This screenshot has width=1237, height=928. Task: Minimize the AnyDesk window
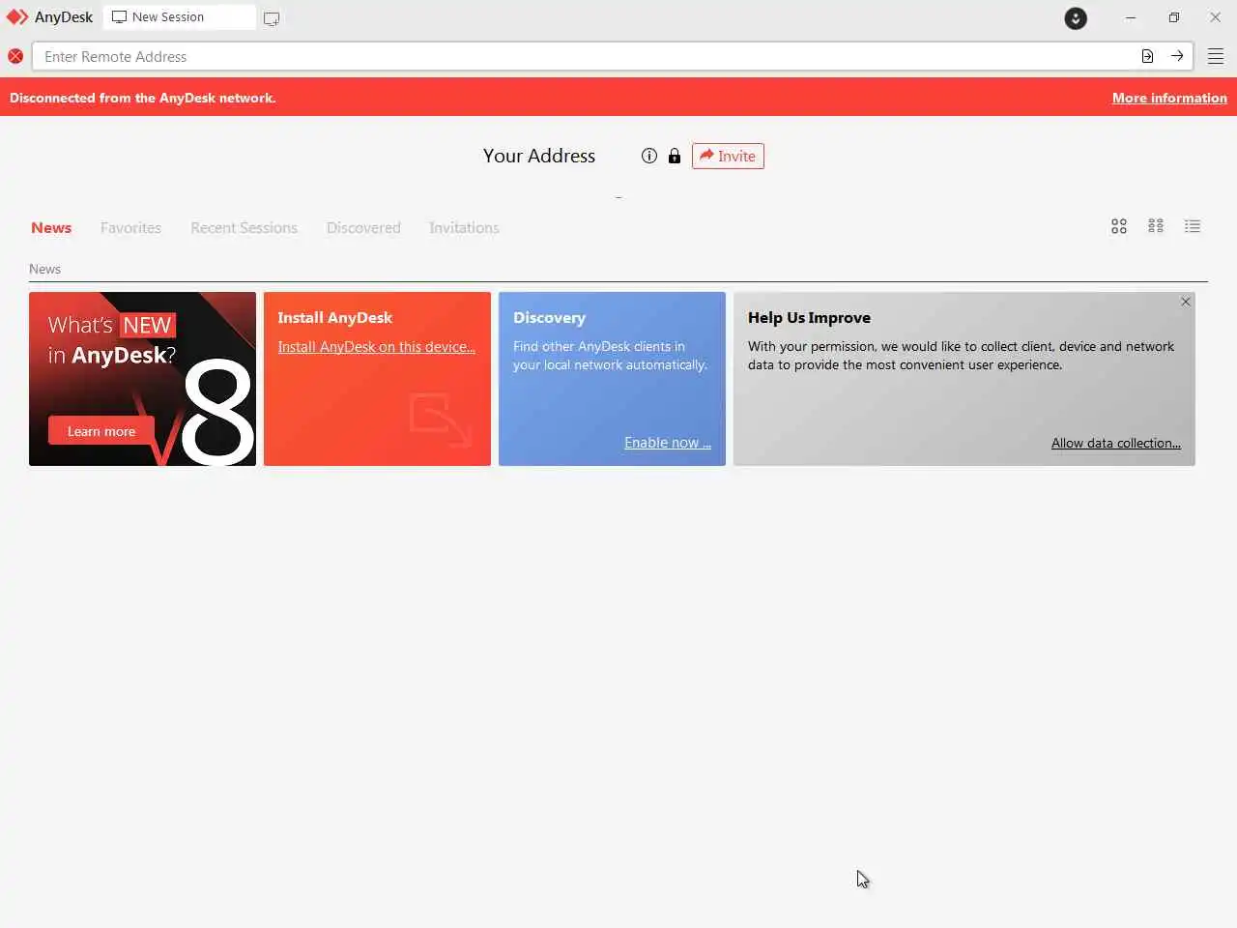click(x=1131, y=17)
